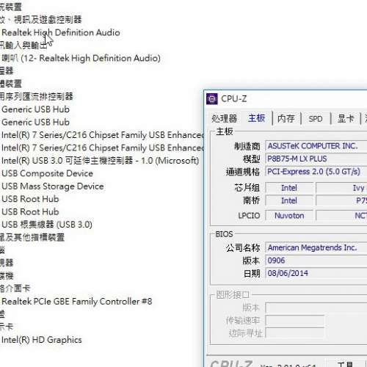
Task: Select USB 根集線器 (USB 3.0) entry
Action: coord(47,225)
